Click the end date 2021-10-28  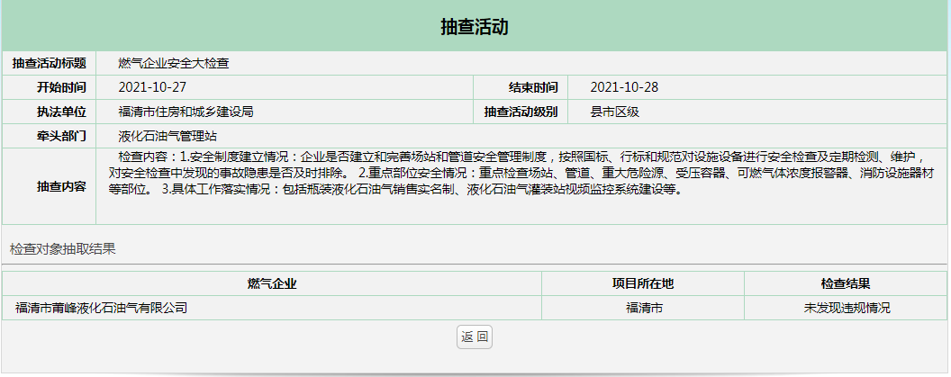624,87
